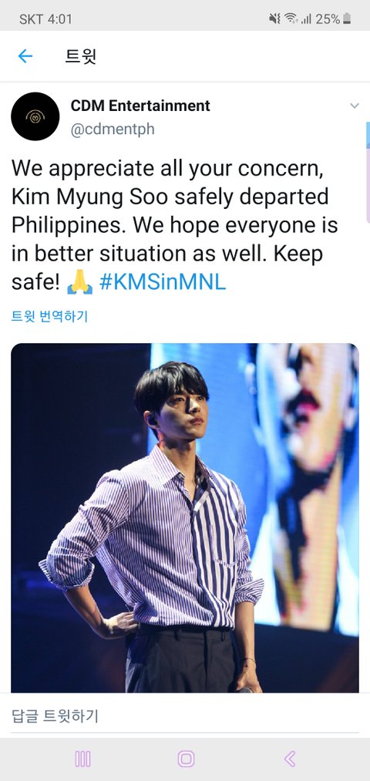This screenshot has width=370, height=781.
Task: Open the Kim Myung Soo stage photo
Action: coord(185,517)
